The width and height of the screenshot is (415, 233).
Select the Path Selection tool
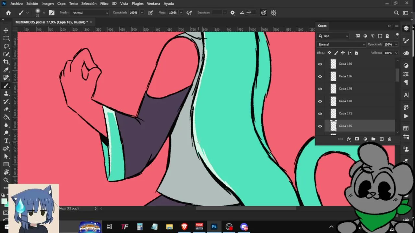click(x=6, y=156)
